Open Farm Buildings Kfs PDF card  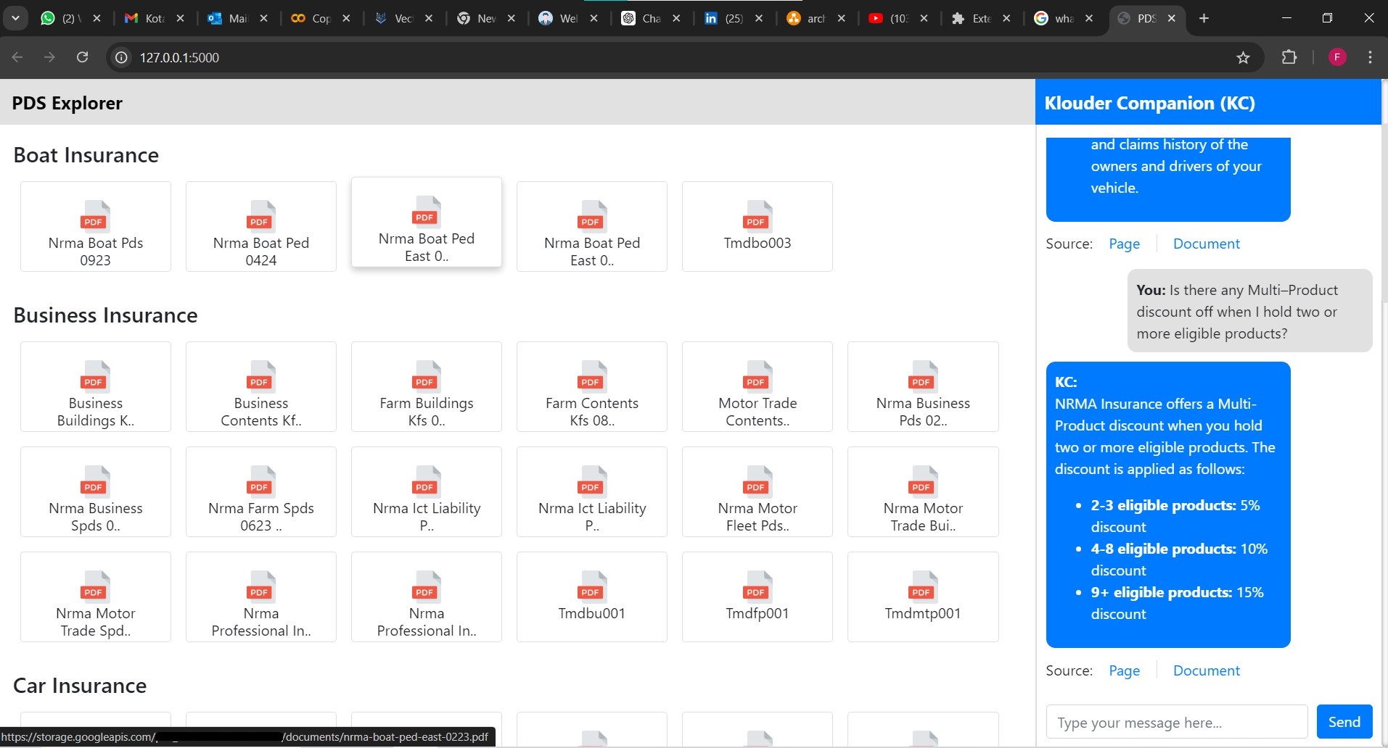click(x=427, y=386)
